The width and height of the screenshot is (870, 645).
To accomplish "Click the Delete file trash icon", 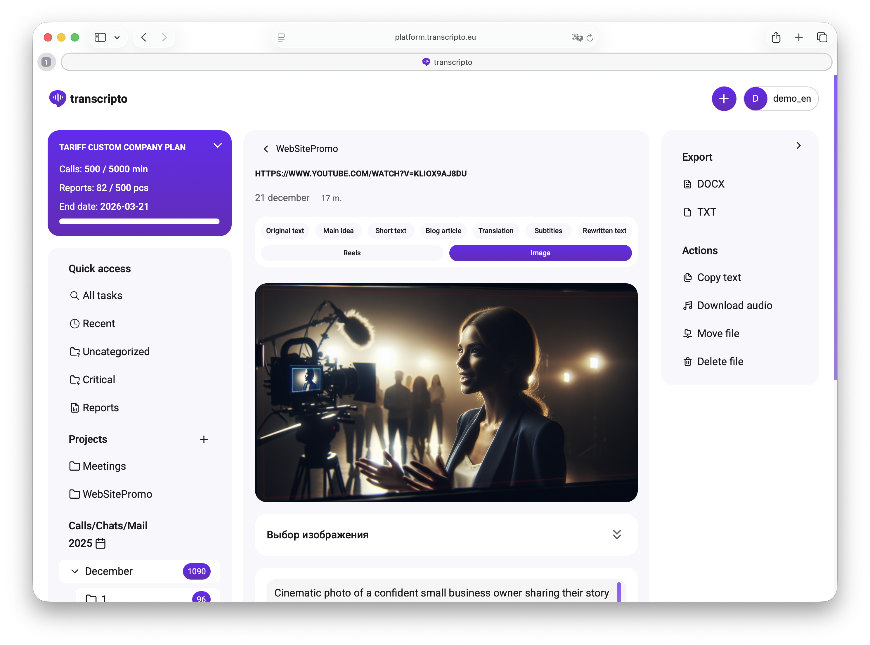I will (x=687, y=362).
